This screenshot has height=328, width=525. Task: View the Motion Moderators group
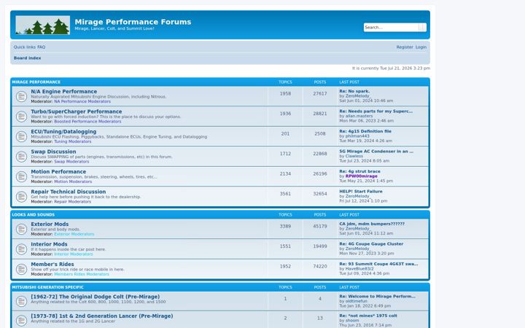pyautogui.click(x=73, y=181)
